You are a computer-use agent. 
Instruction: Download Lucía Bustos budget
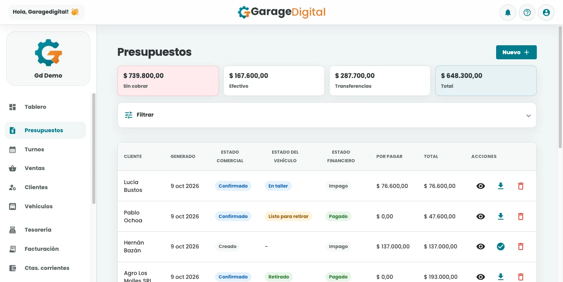[501, 186]
